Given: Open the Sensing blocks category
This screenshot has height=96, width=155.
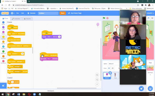Looking at the screenshot, I should (x=3, y=47).
